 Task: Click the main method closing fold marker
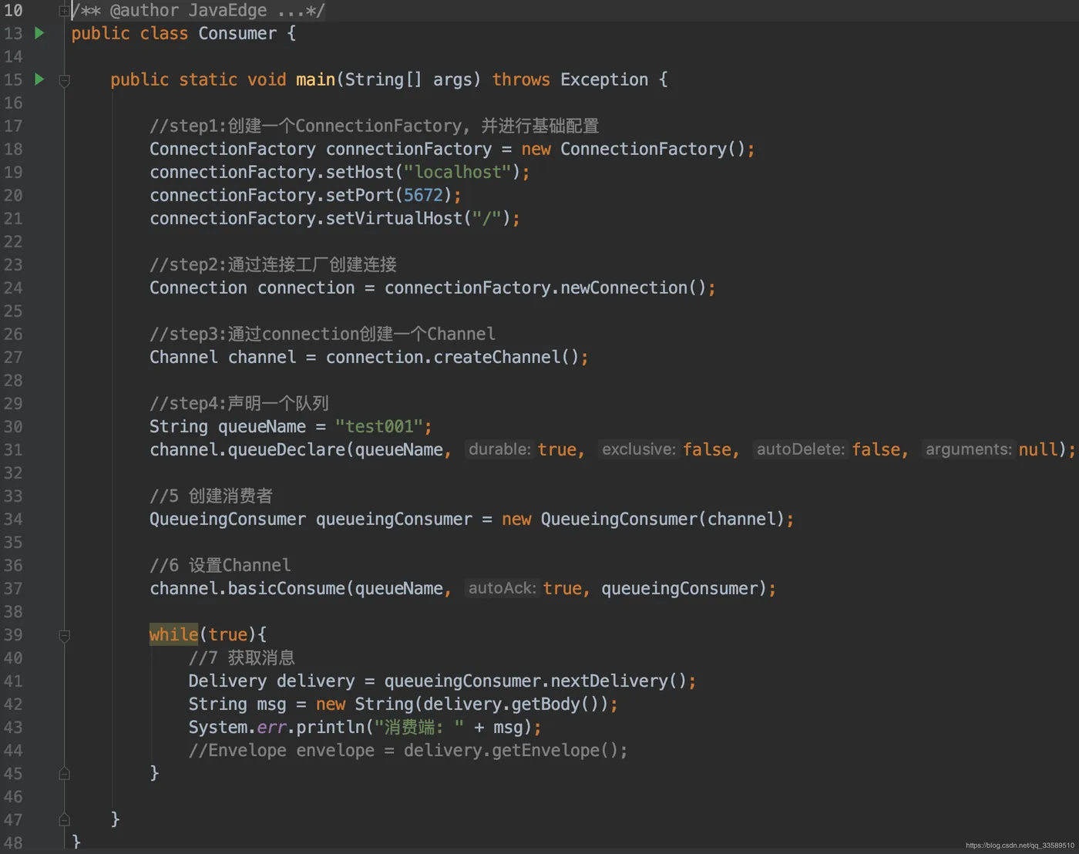tap(65, 819)
